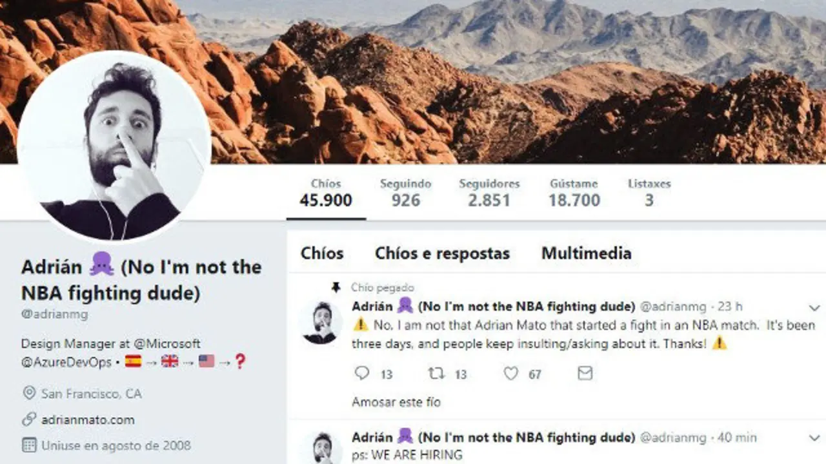Select the Chíos tab under the stats bar
Screen dimensions: 826x464
[x=322, y=253]
